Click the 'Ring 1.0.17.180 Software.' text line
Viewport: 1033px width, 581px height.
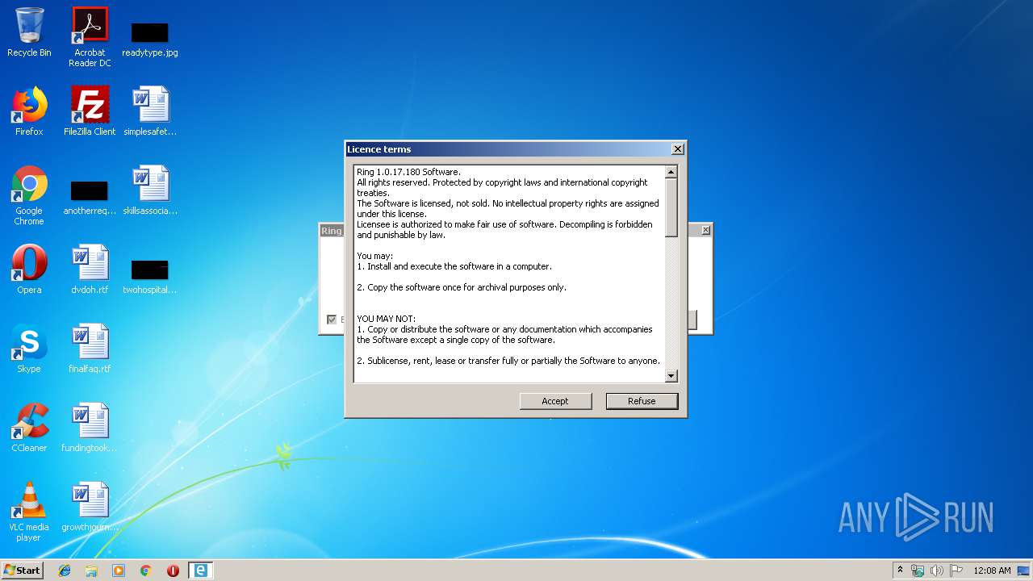tap(408, 172)
